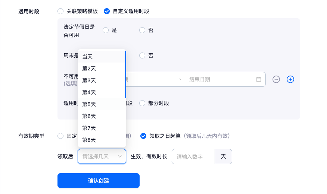Viewport: 327px width, 194px height.
Task: Select the 自定义适用时段 radio option
Action: [107, 11]
